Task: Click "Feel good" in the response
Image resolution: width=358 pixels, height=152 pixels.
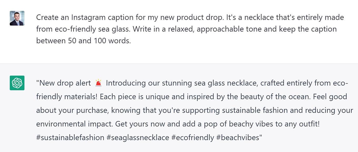Action: 330,97
